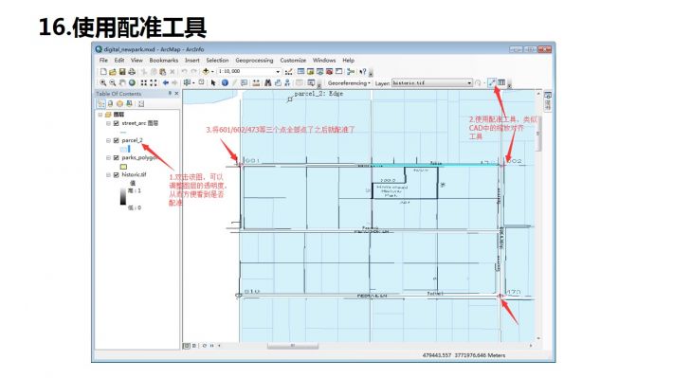
Task: Click the Add Data icon
Action: 206,72
